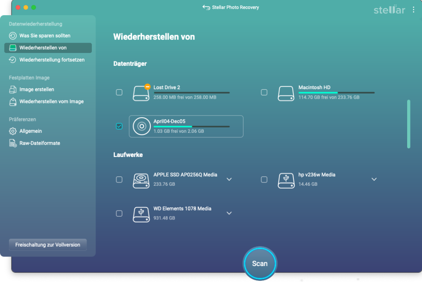Click the "Wiederherstellung fortsetzen" checkmark icon

(x=13, y=59)
